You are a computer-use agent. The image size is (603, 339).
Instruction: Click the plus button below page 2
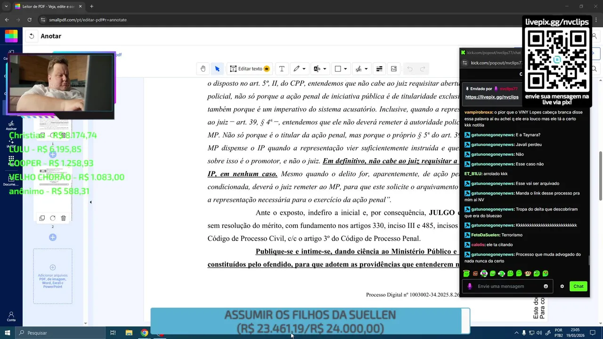click(x=53, y=237)
